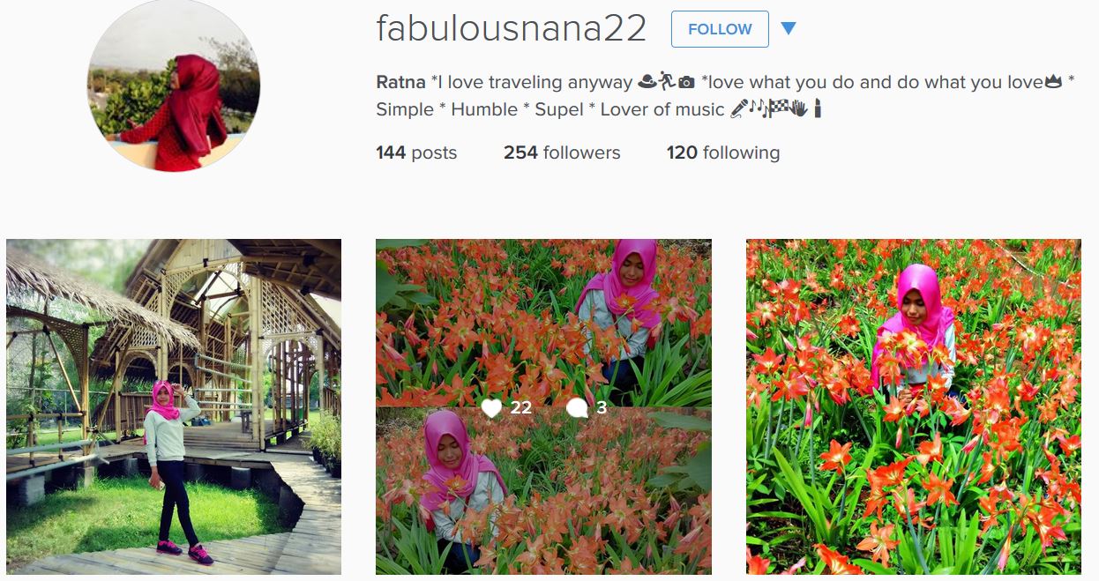Click the 144 posts count
Image resolution: width=1099 pixels, height=581 pixels.
pos(416,153)
